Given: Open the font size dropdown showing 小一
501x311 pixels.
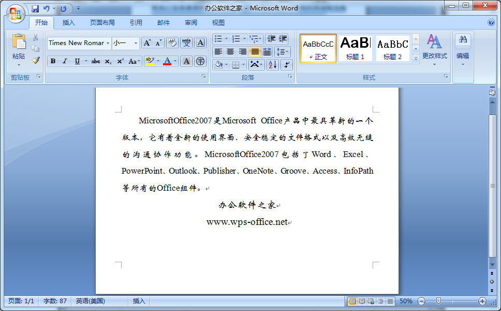Looking at the screenshot, I should point(136,43).
